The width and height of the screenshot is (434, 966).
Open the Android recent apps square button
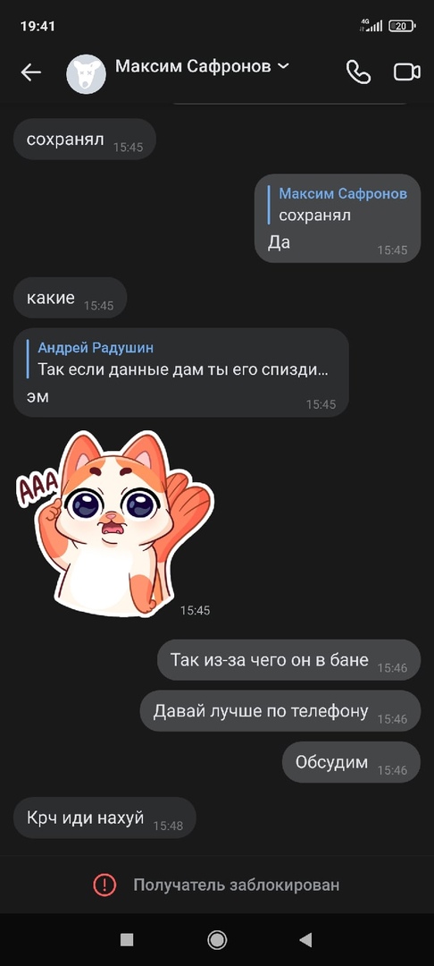coord(127,939)
